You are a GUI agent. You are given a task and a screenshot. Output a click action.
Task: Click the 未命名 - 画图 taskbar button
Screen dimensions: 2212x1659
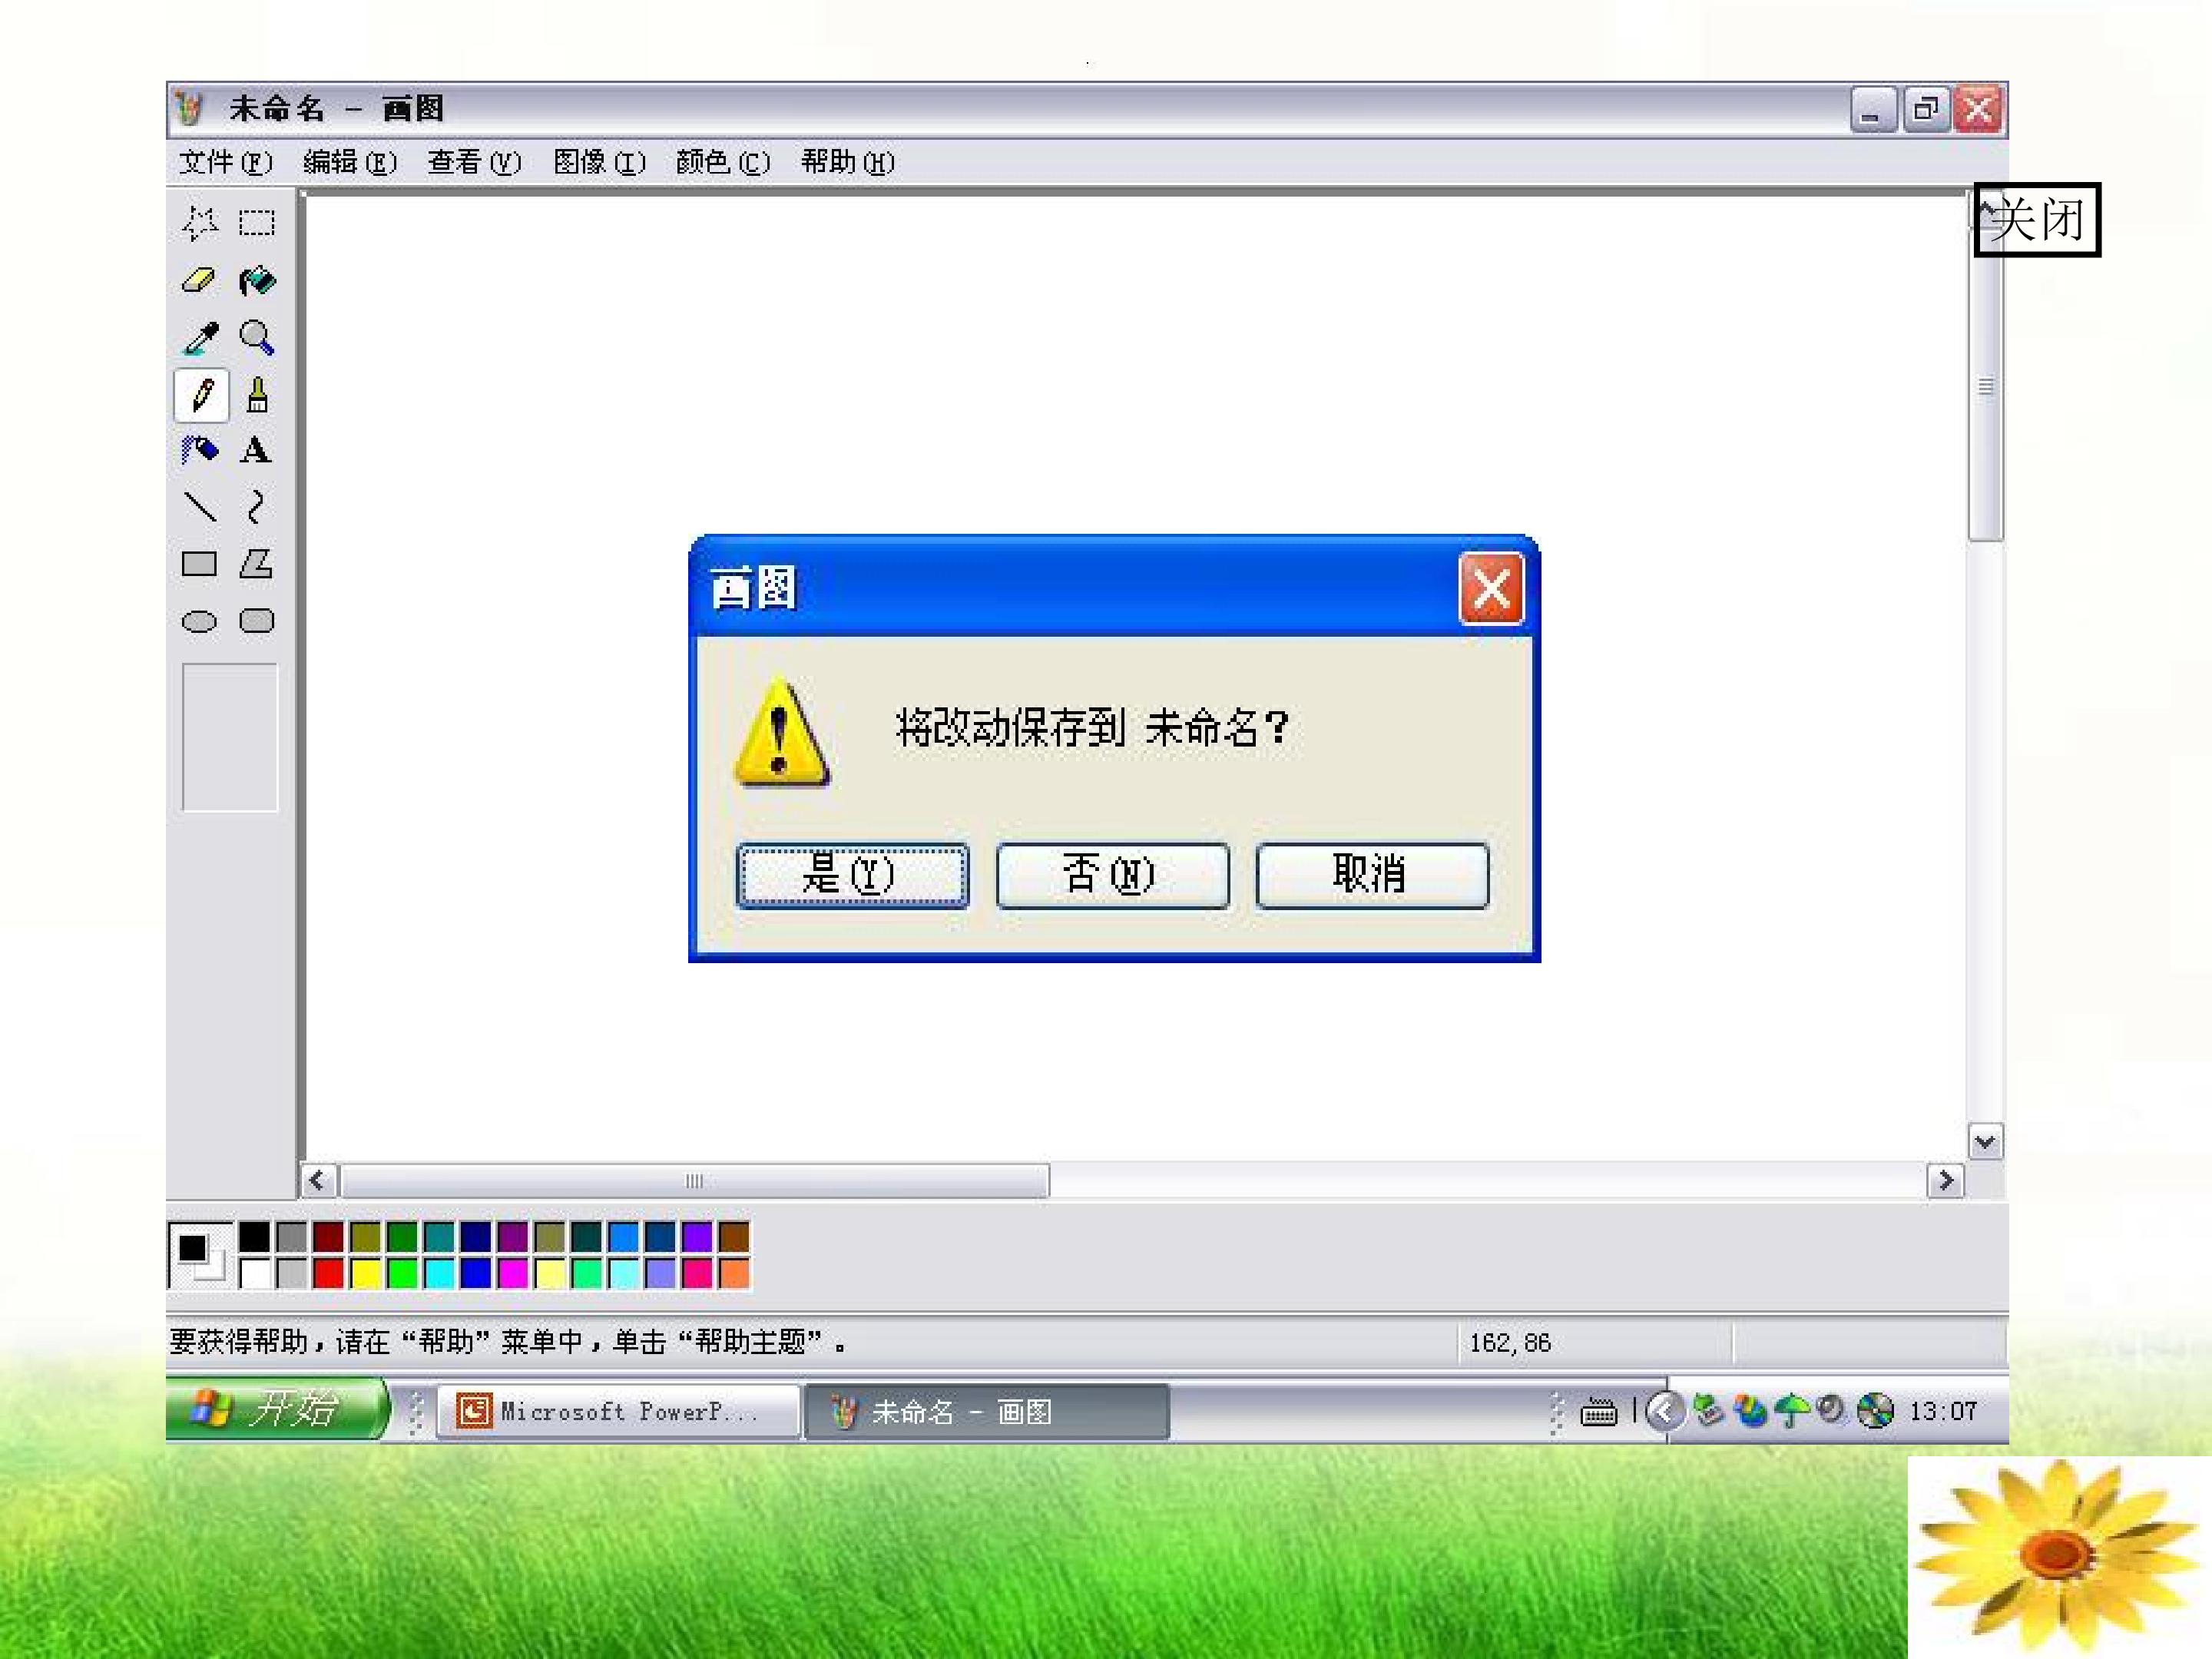click(x=987, y=1411)
